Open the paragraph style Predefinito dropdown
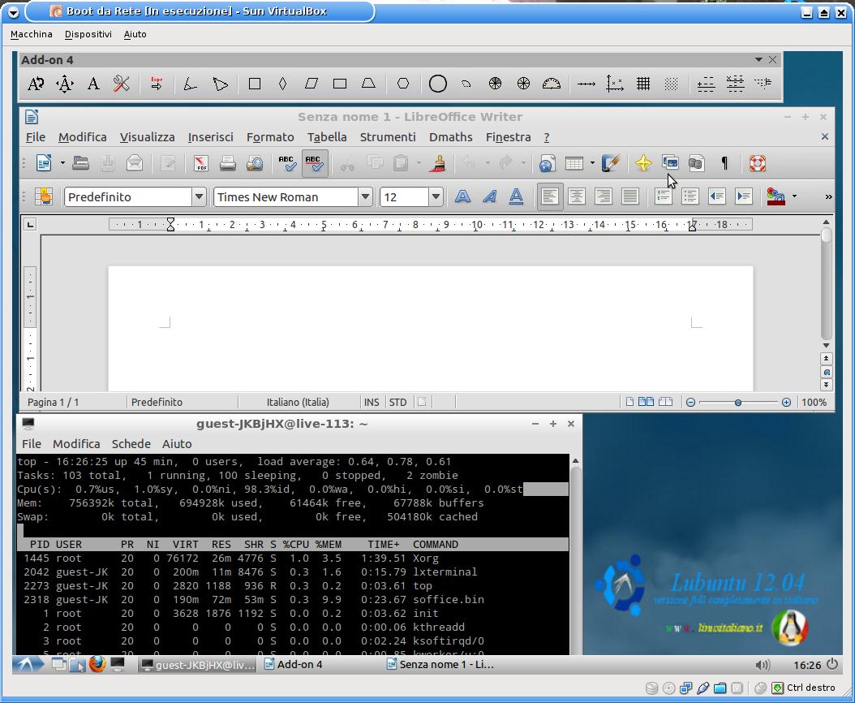The height and width of the screenshot is (703, 855). [x=199, y=196]
